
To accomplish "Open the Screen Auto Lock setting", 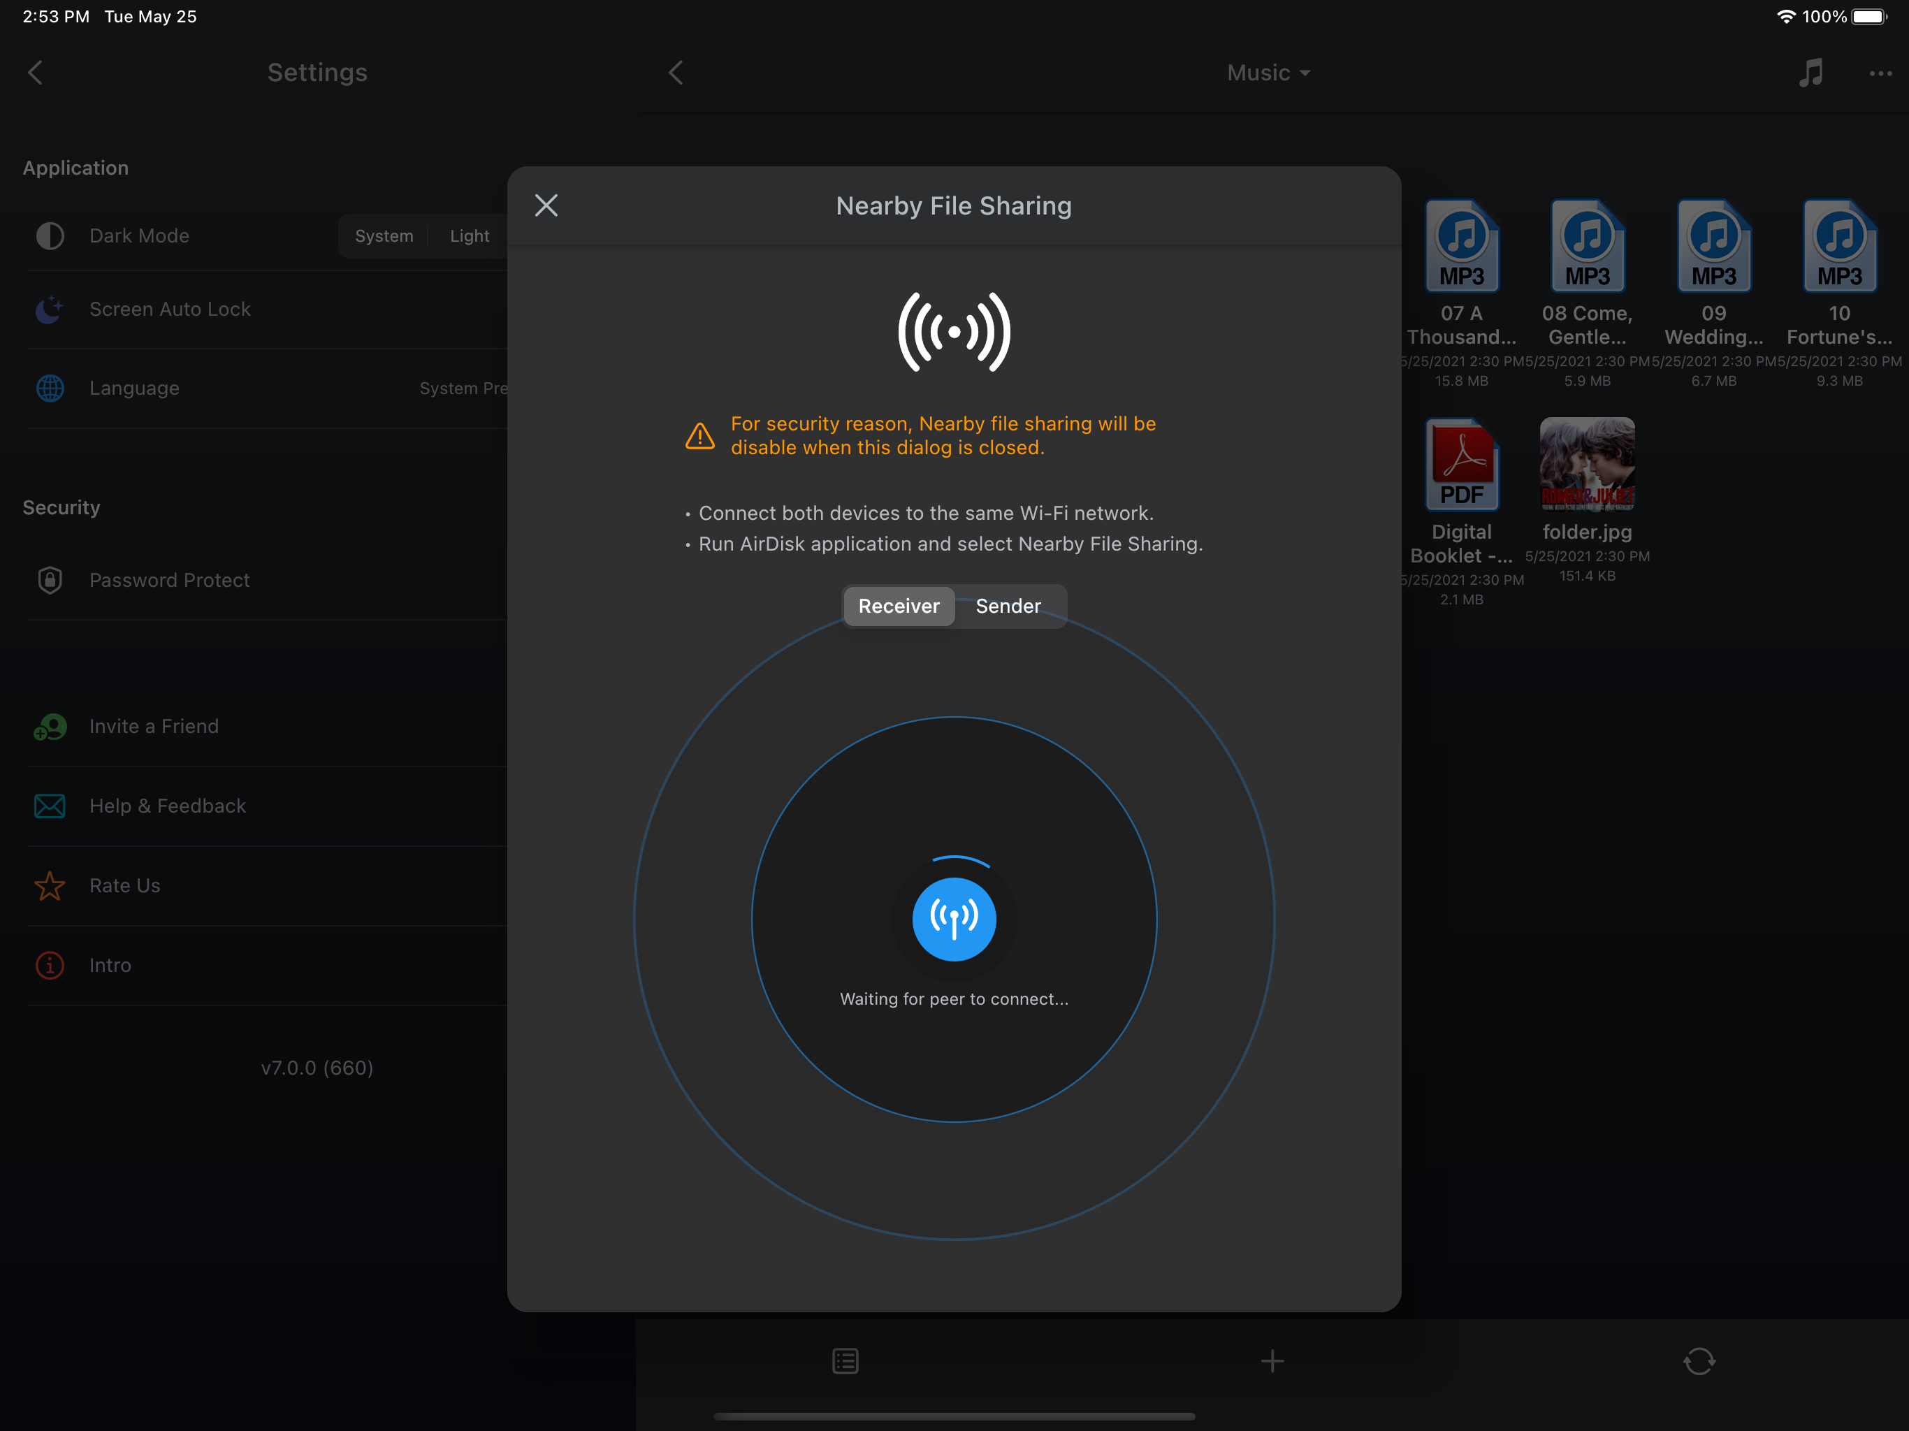I will [170, 309].
